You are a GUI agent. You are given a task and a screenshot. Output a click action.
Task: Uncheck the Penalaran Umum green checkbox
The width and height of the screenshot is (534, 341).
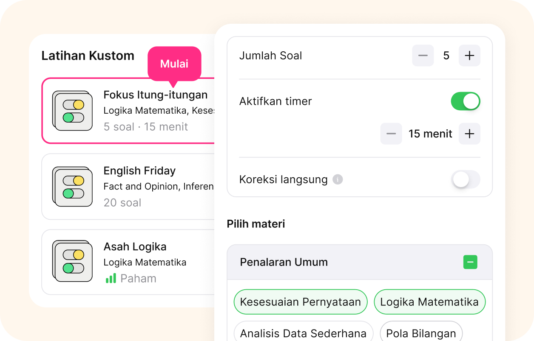point(470,262)
